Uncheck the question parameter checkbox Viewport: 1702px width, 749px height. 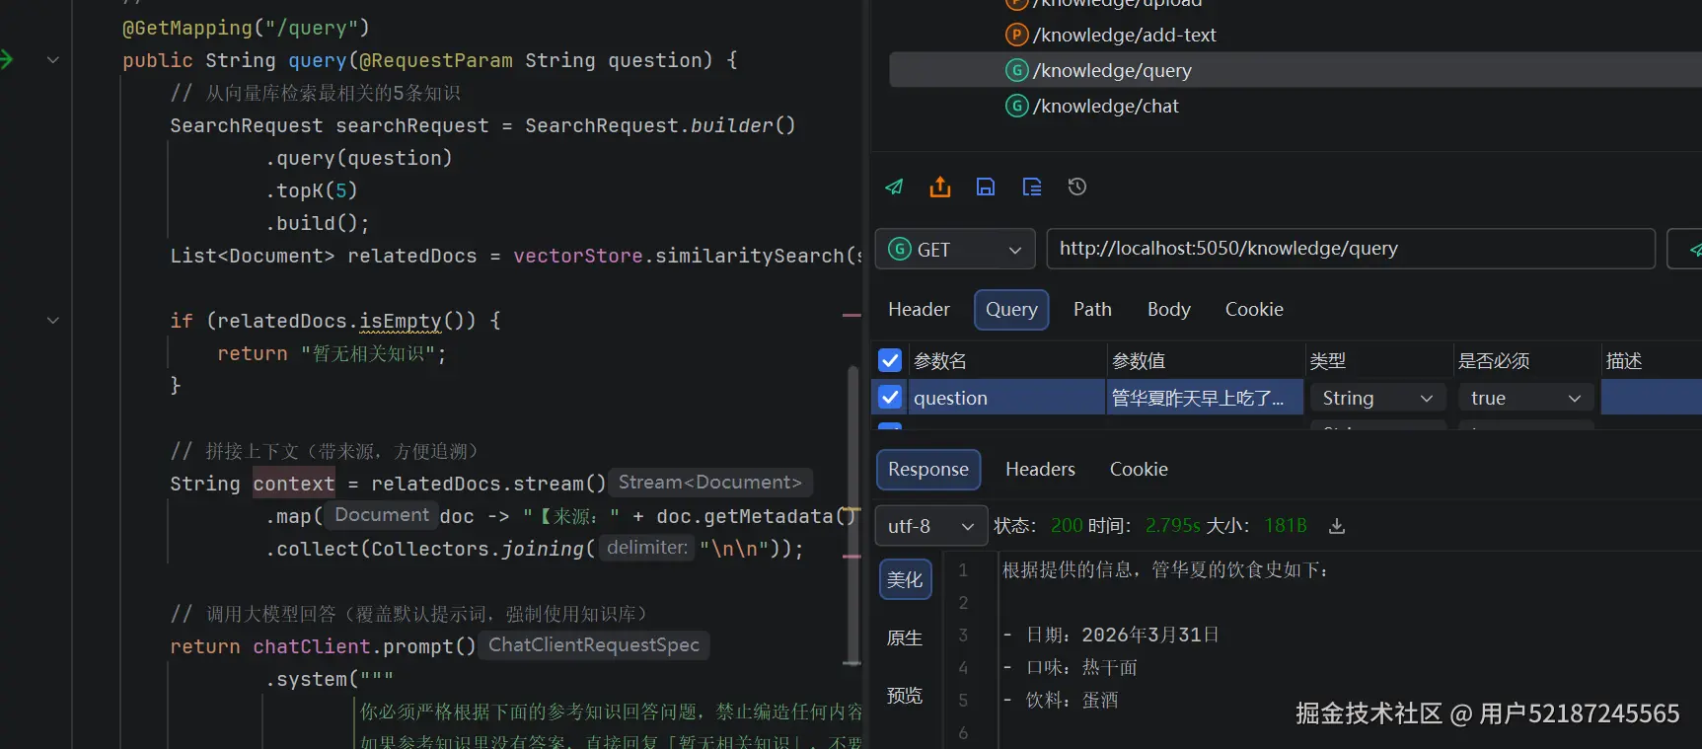click(890, 397)
